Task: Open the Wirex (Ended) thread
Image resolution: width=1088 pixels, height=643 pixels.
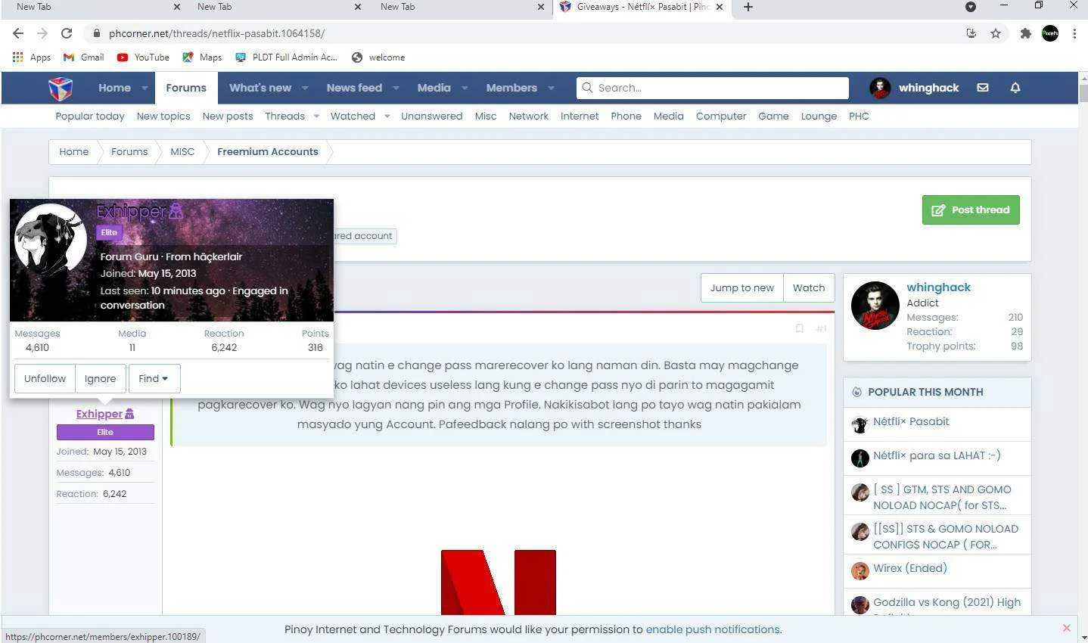Action: click(910, 568)
